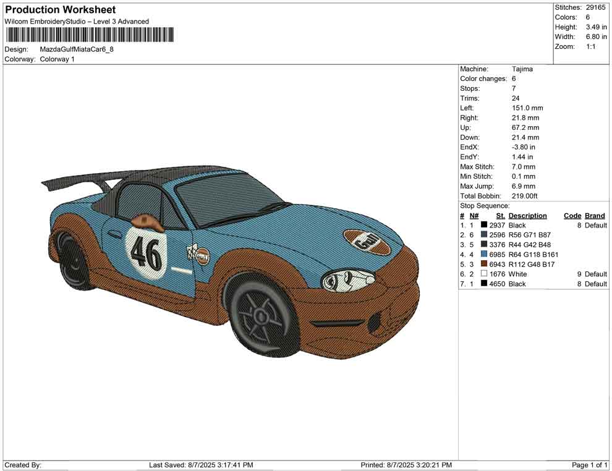Image resolution: width=612 pixels, height=471 pixels.
Task: Click the Color changes value 6
Action: click(514, 79)
